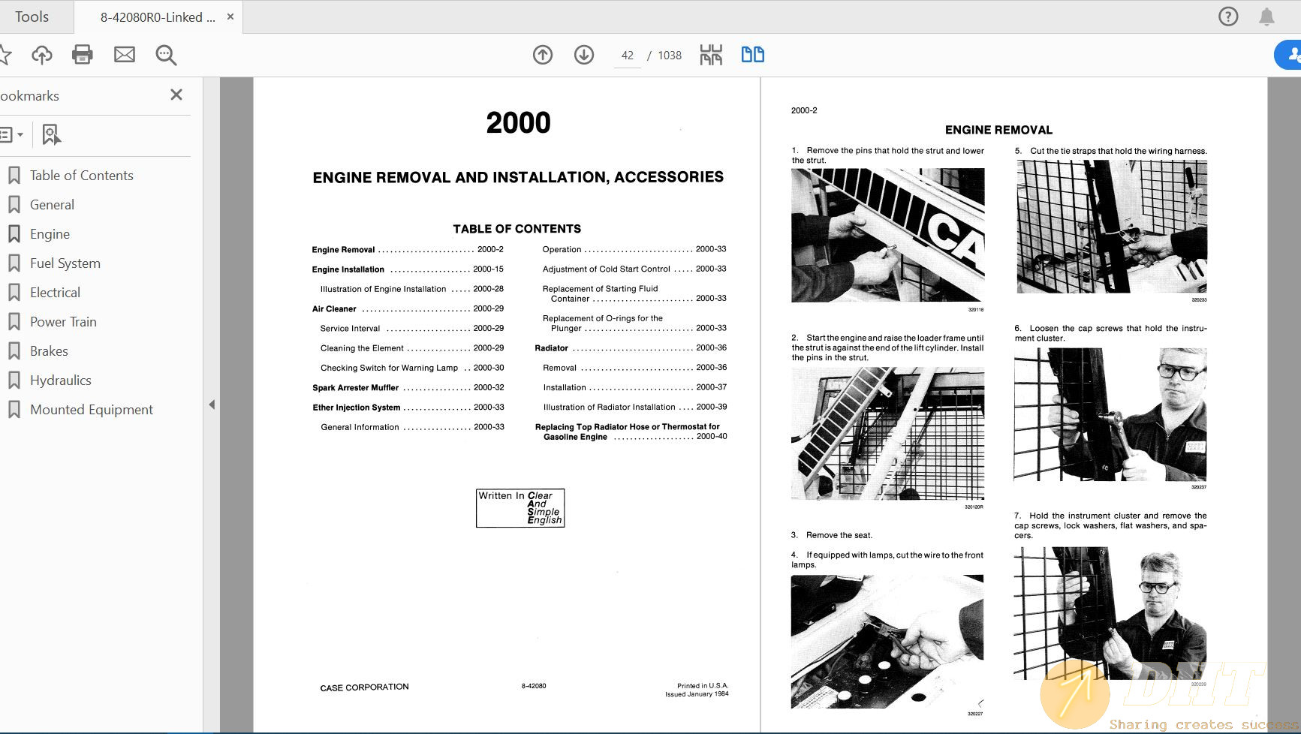Toggle the page tiles display mode

click(x=710, y=54)
